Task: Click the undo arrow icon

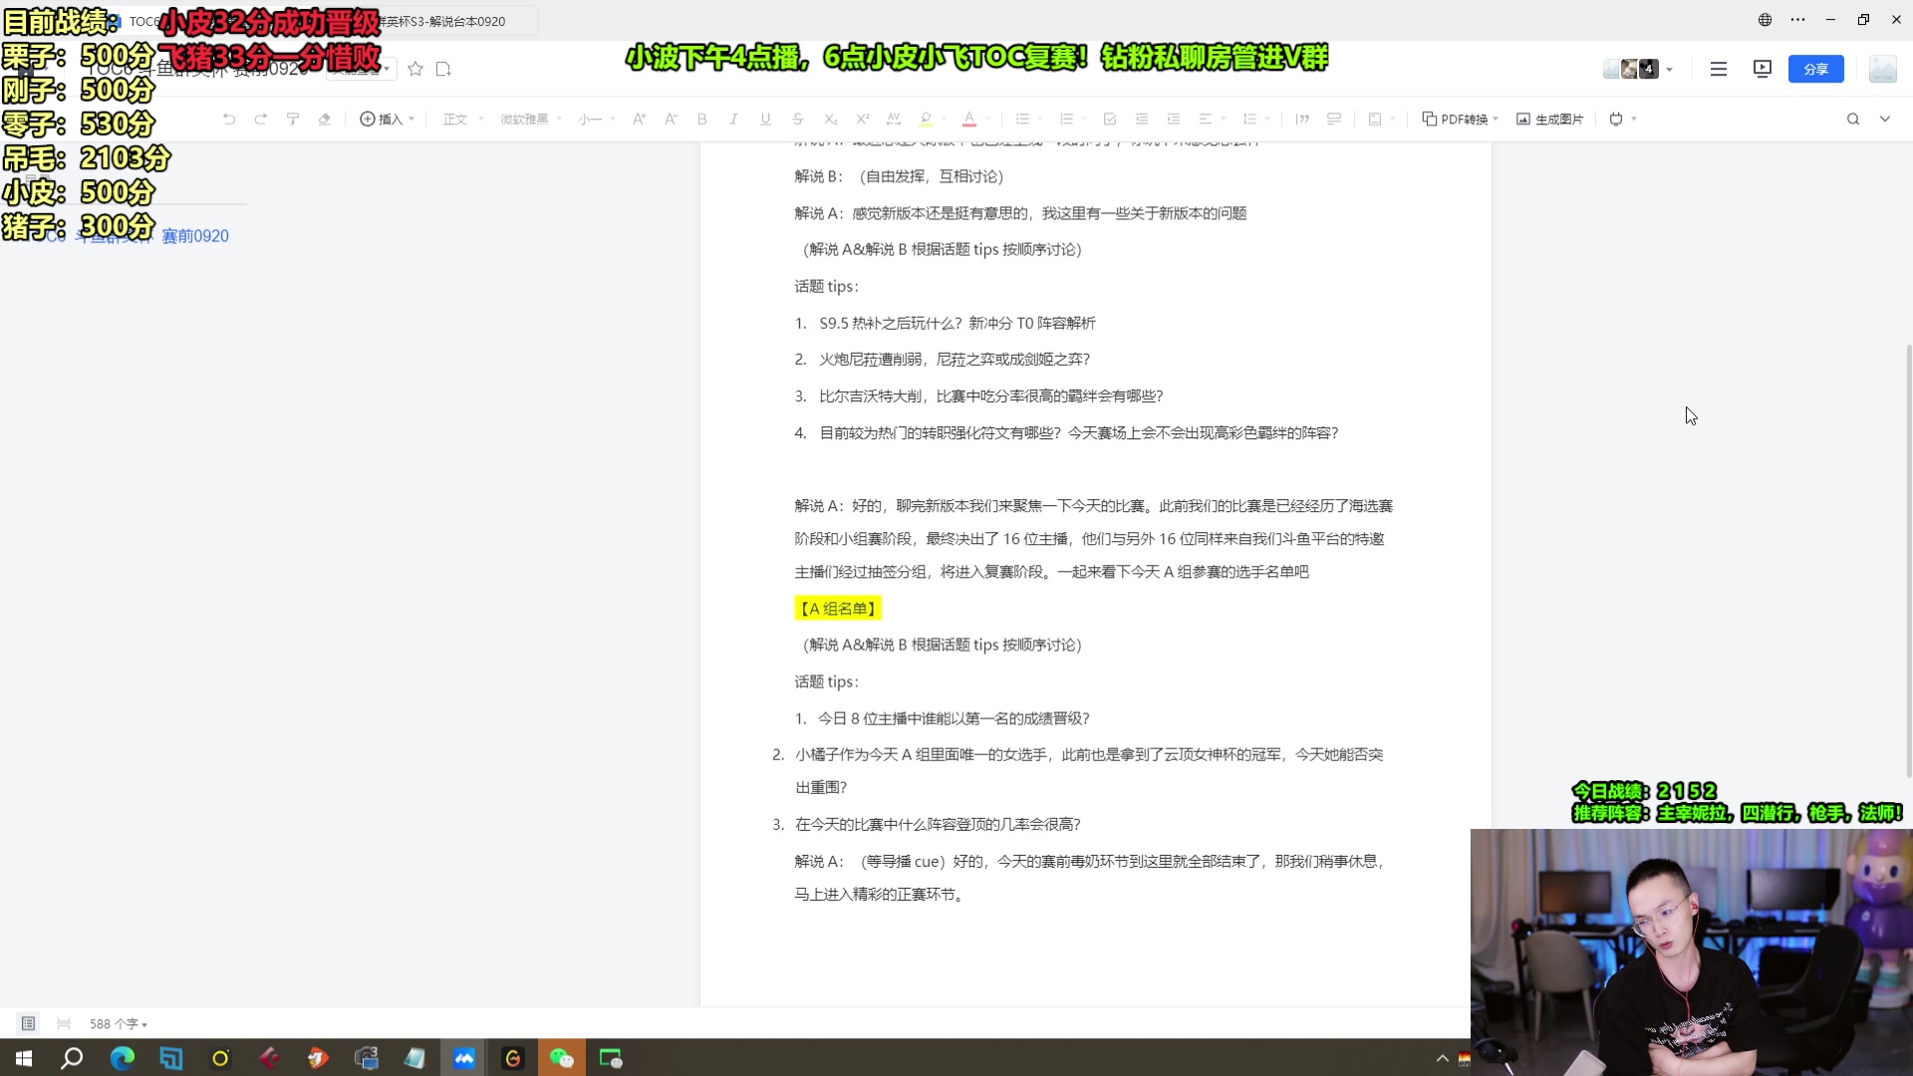Action: click(x=229, y=119)
